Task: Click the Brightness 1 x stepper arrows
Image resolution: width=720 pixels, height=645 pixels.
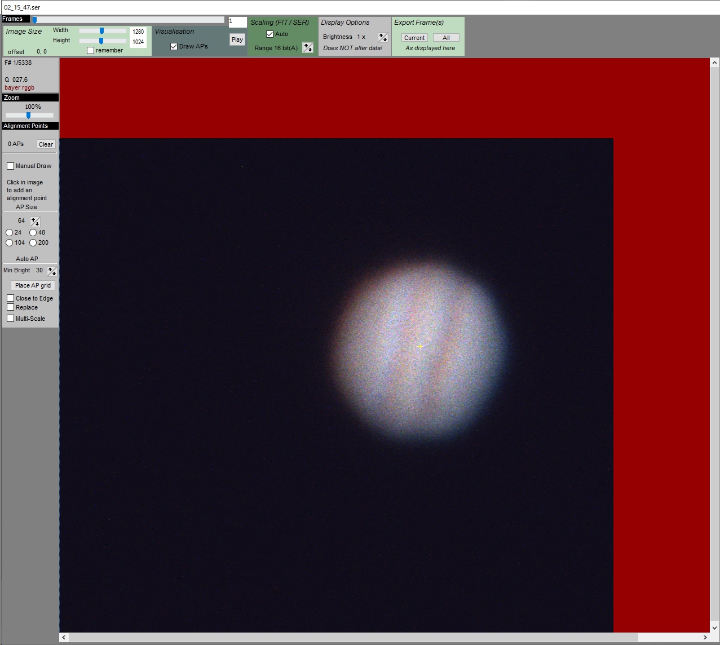Action: pos(383,37)
